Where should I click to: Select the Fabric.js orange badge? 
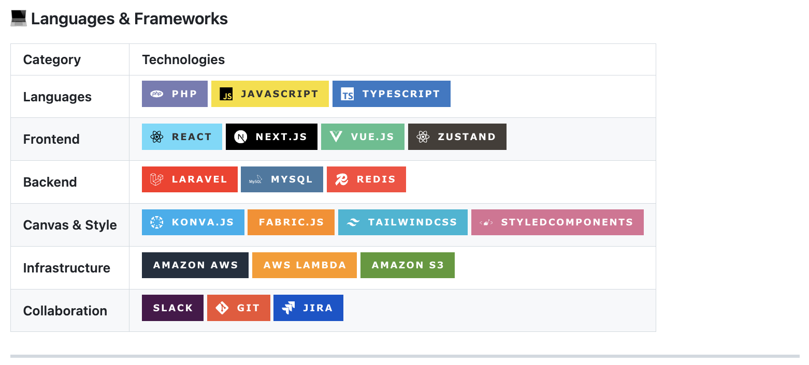(291, 222)
